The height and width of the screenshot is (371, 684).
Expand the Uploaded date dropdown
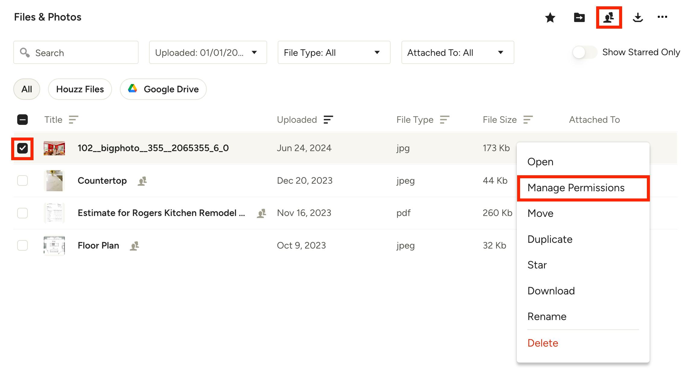point(208,52)
